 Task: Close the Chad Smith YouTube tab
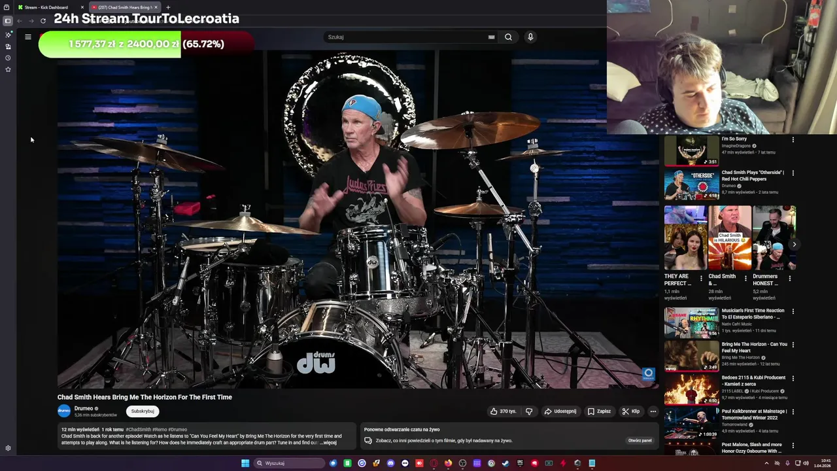coord(156,7)
